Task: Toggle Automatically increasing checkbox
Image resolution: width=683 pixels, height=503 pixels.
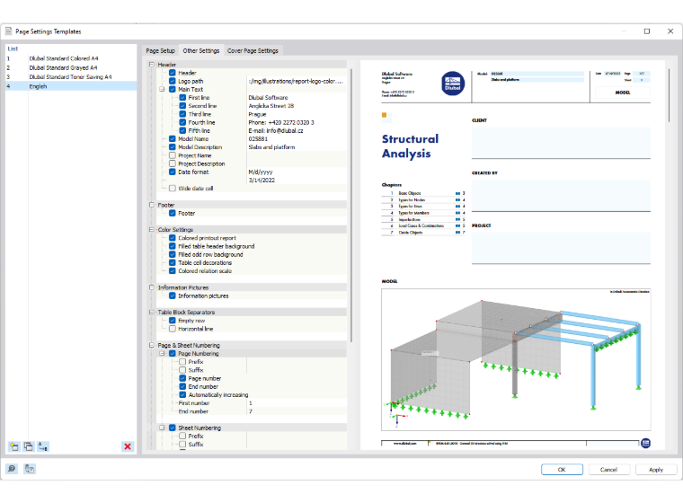Action: (183, 395)
